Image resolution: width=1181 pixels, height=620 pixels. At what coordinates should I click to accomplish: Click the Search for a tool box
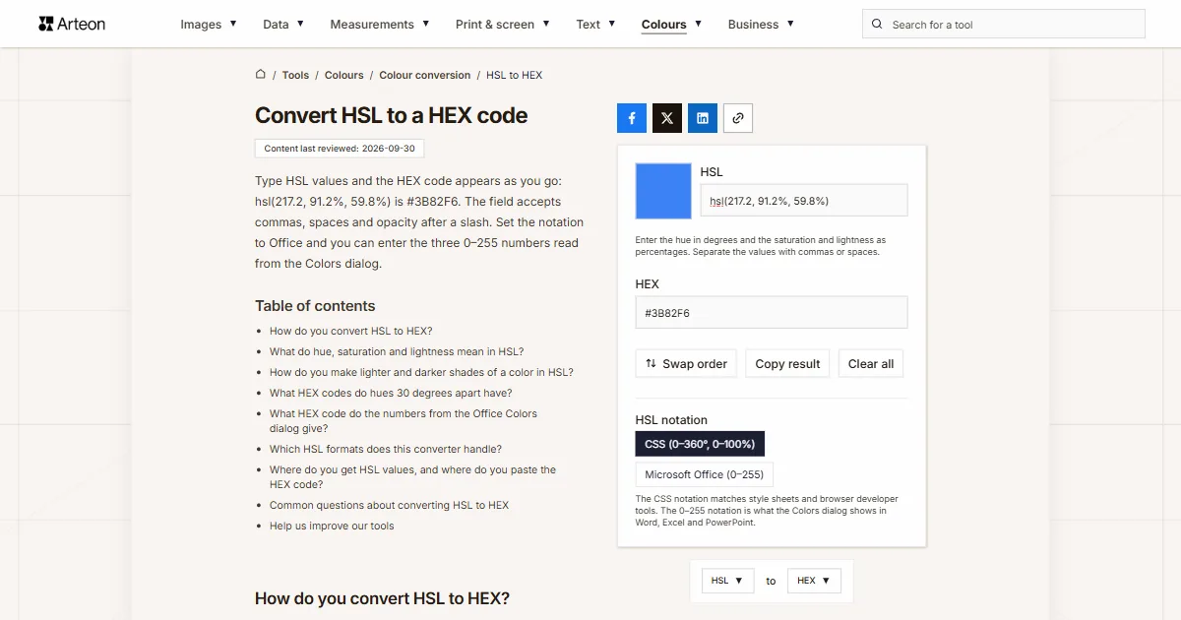click(1004, 24)
